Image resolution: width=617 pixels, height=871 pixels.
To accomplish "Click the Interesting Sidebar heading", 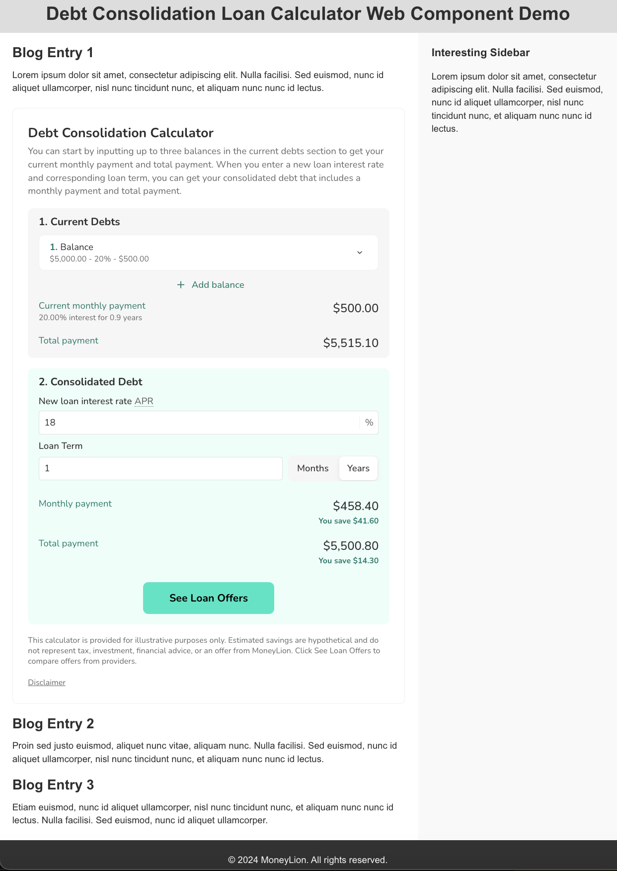I will click(480, 53).
